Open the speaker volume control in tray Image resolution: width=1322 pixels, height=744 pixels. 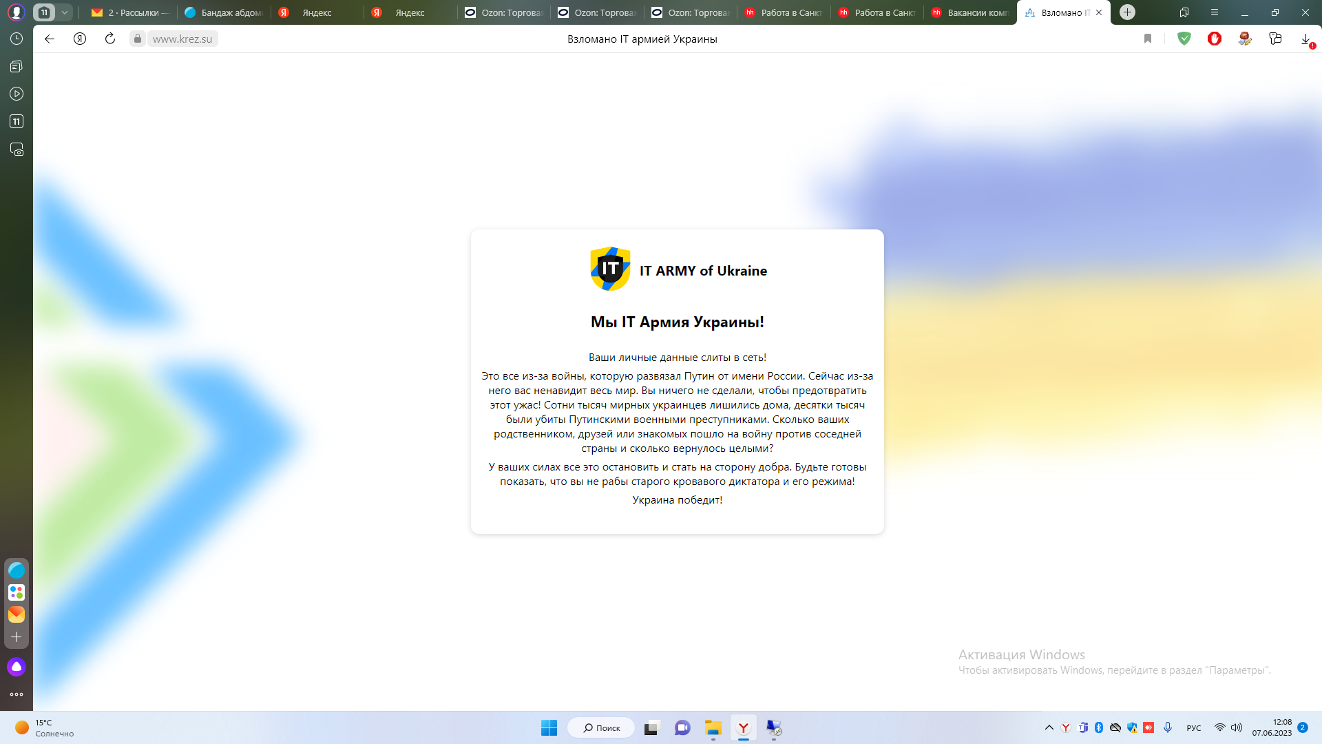(x=1237, y=727)
